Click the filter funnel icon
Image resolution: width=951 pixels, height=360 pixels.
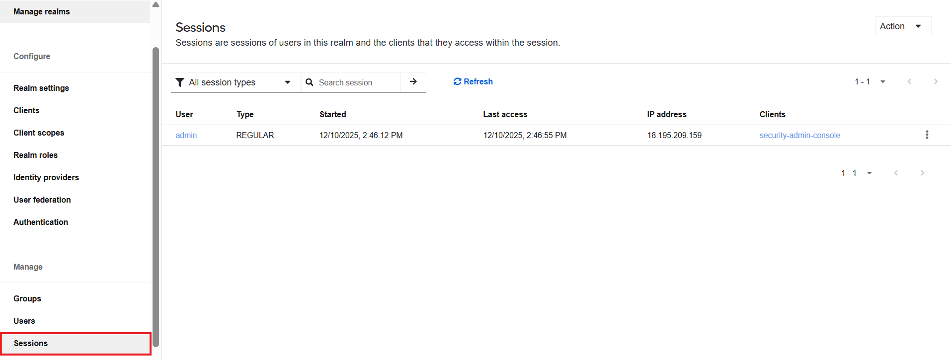click(180, 82)
